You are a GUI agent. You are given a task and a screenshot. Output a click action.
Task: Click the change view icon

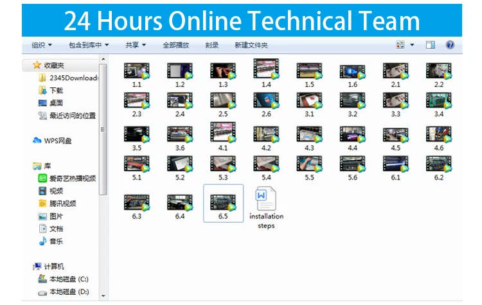[x=400, y=45]
